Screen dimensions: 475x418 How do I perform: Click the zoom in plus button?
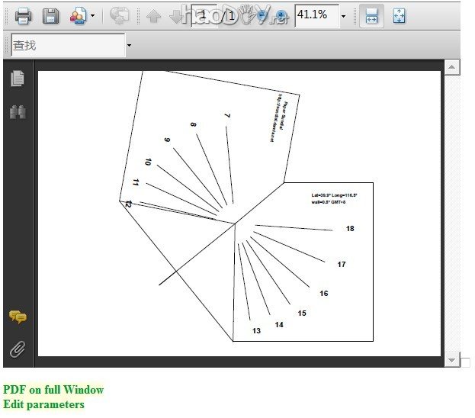click(282, 15)
